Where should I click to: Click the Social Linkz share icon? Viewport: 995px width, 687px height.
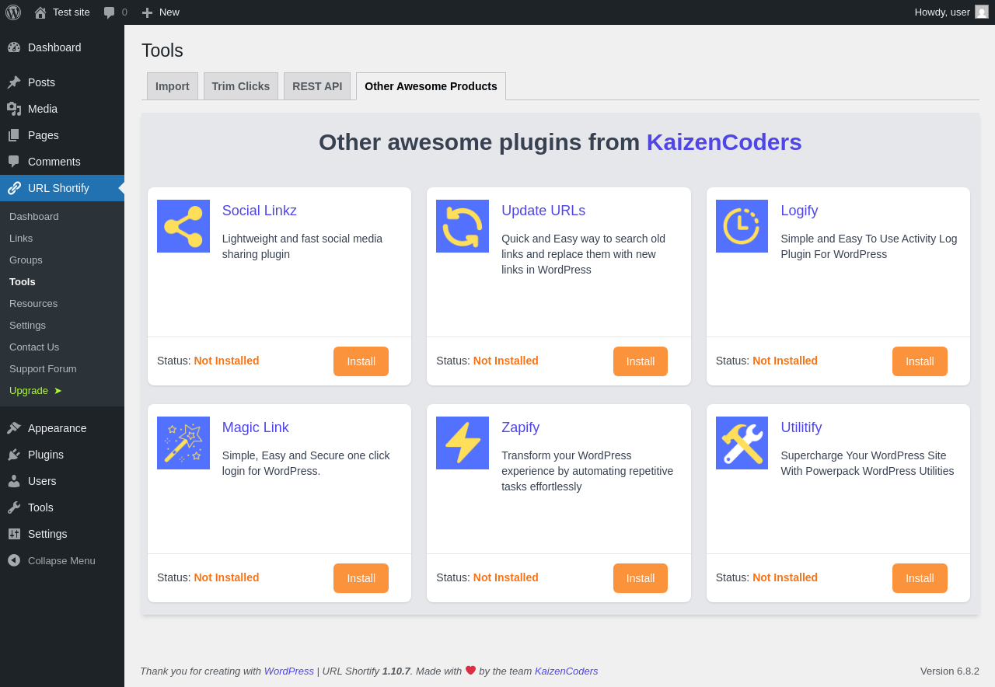(x=183, y=226)
